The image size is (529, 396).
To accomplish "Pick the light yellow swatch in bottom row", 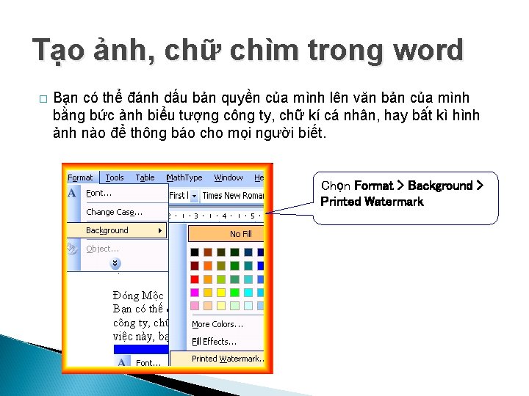I will pos(221,306).
